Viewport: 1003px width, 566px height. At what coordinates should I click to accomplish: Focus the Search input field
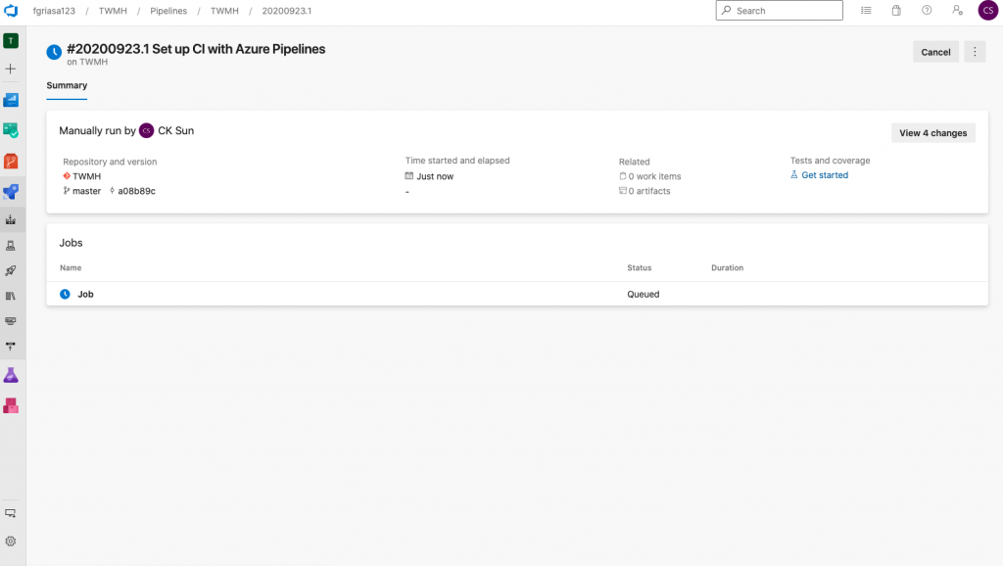pos(779,11)
